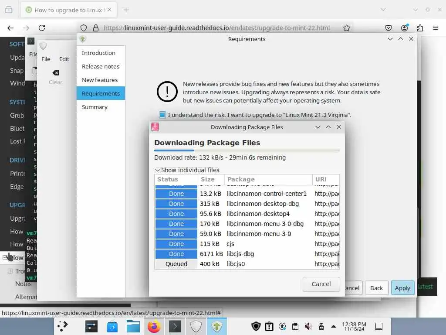The height and width of the screenshot is (335, 446).
Task: Open the 'Edge' link in docs sidebar
Action: click(x=17, y=187)
